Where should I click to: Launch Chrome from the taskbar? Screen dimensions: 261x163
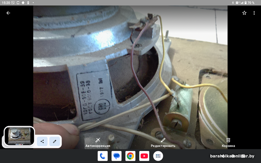(130, 156)
